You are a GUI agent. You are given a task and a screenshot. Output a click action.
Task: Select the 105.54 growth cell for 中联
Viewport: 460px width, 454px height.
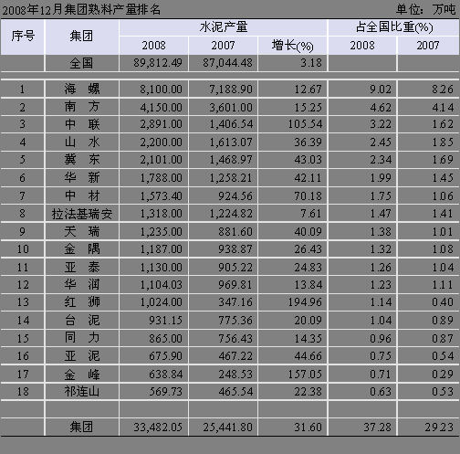[292, 124]
